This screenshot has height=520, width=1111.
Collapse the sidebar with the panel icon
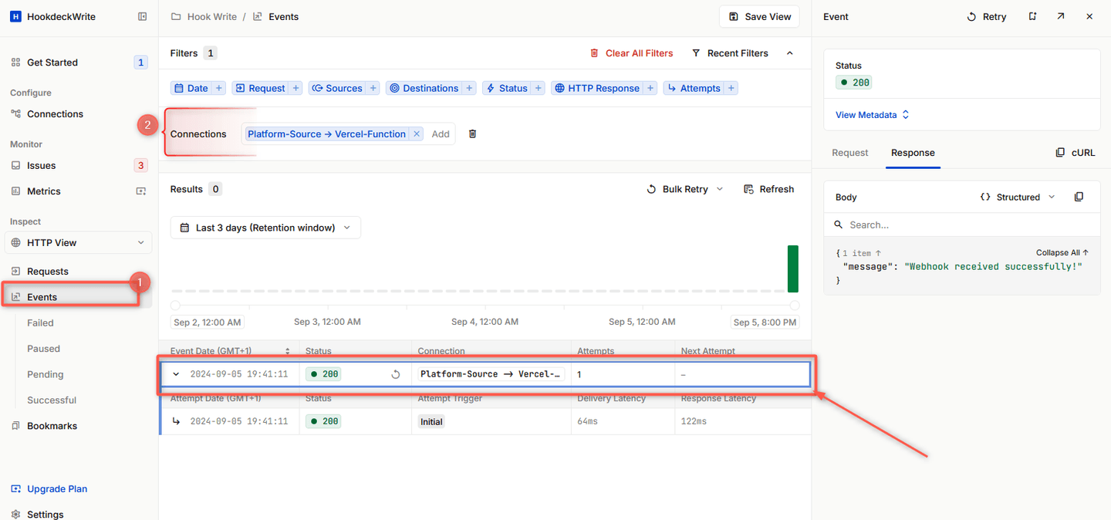point(142,15)
